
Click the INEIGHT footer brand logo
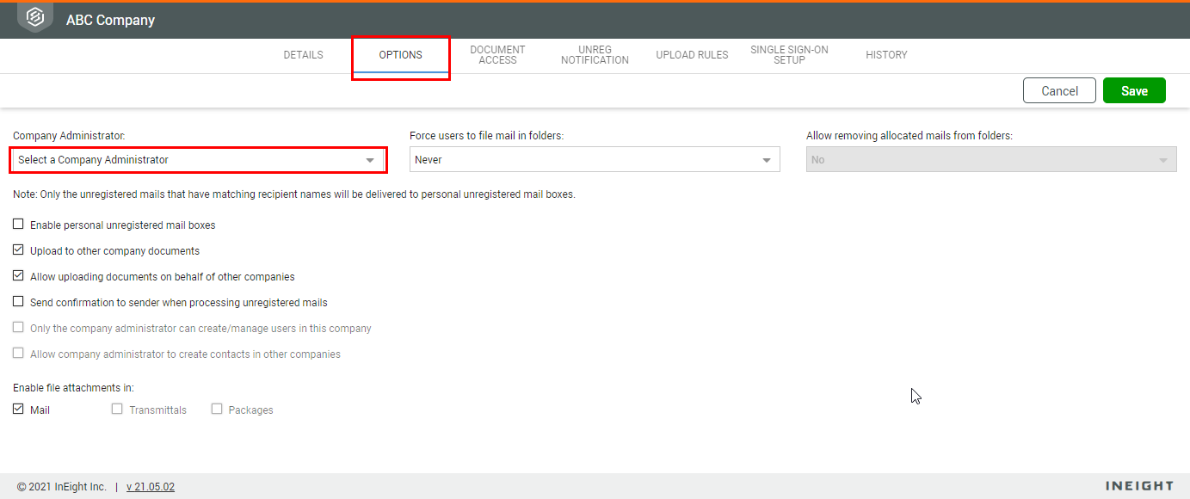click(1139, 486)
